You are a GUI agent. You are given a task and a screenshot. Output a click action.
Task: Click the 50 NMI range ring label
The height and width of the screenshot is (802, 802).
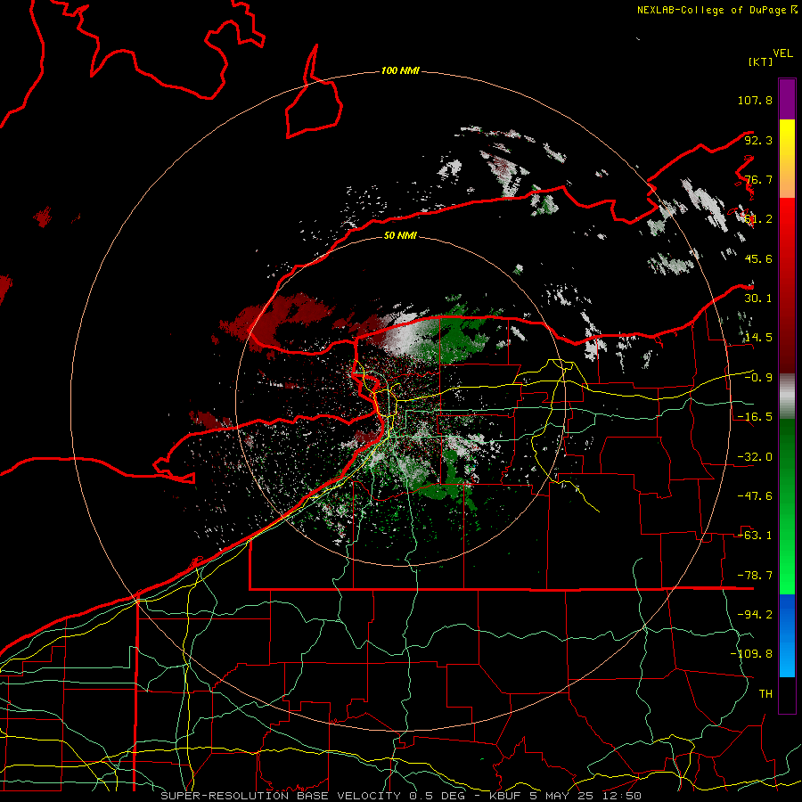(400, 235)
